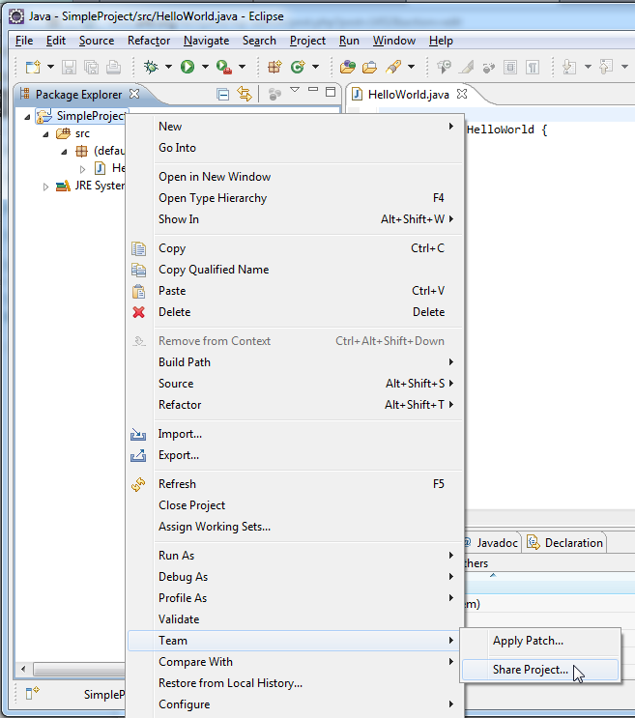This screenshot has height=718, width=635.
Task: Select Run As in the context menu
Action: coord(296,556)
